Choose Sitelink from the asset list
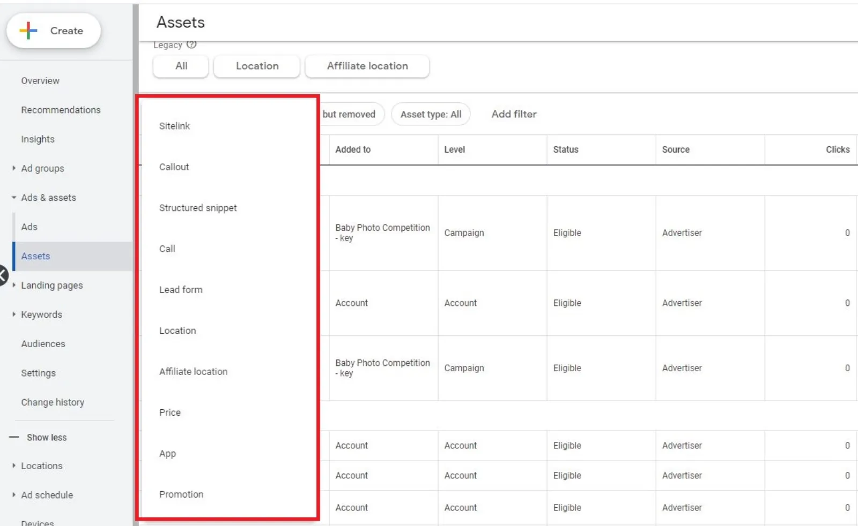This screenshot has width=858, height=526. [174, 126]
